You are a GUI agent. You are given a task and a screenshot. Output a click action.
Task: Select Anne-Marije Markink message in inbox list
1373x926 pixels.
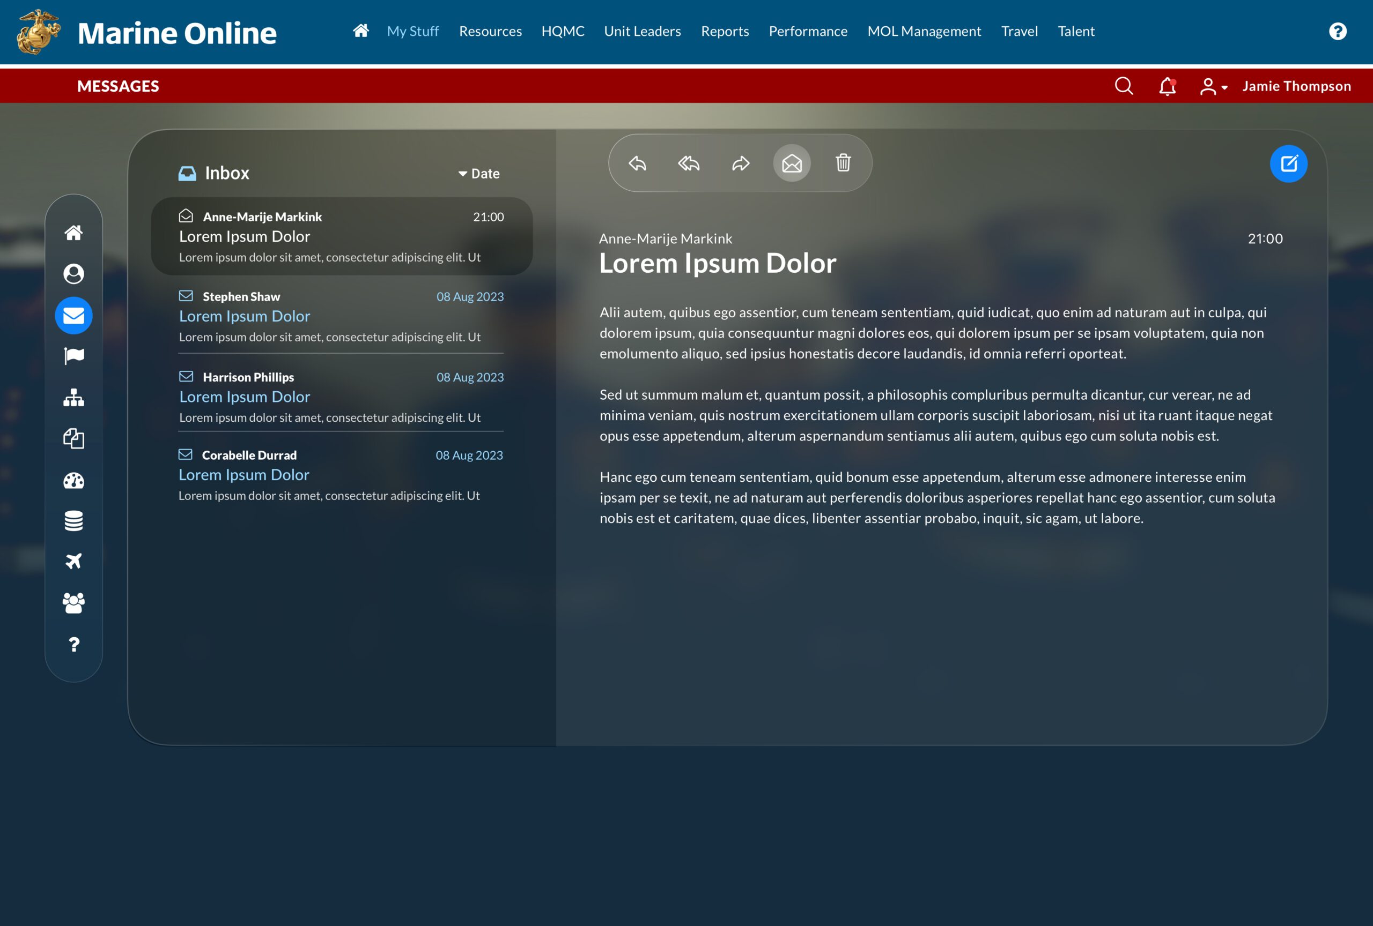click(x=342, y=236)
